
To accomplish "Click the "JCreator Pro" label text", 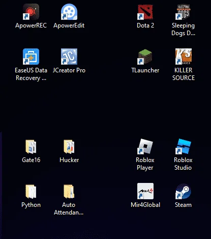I will [x=69, y=70].
